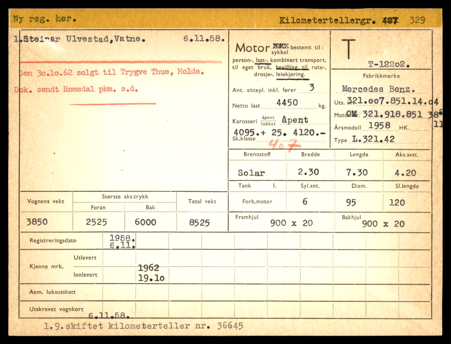
Task: Click the registration number T-12202
Action: tap(388, 64)
